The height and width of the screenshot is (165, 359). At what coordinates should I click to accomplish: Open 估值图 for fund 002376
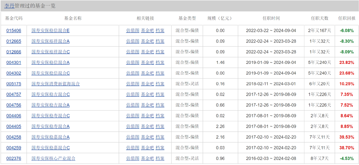pos(133,158)
